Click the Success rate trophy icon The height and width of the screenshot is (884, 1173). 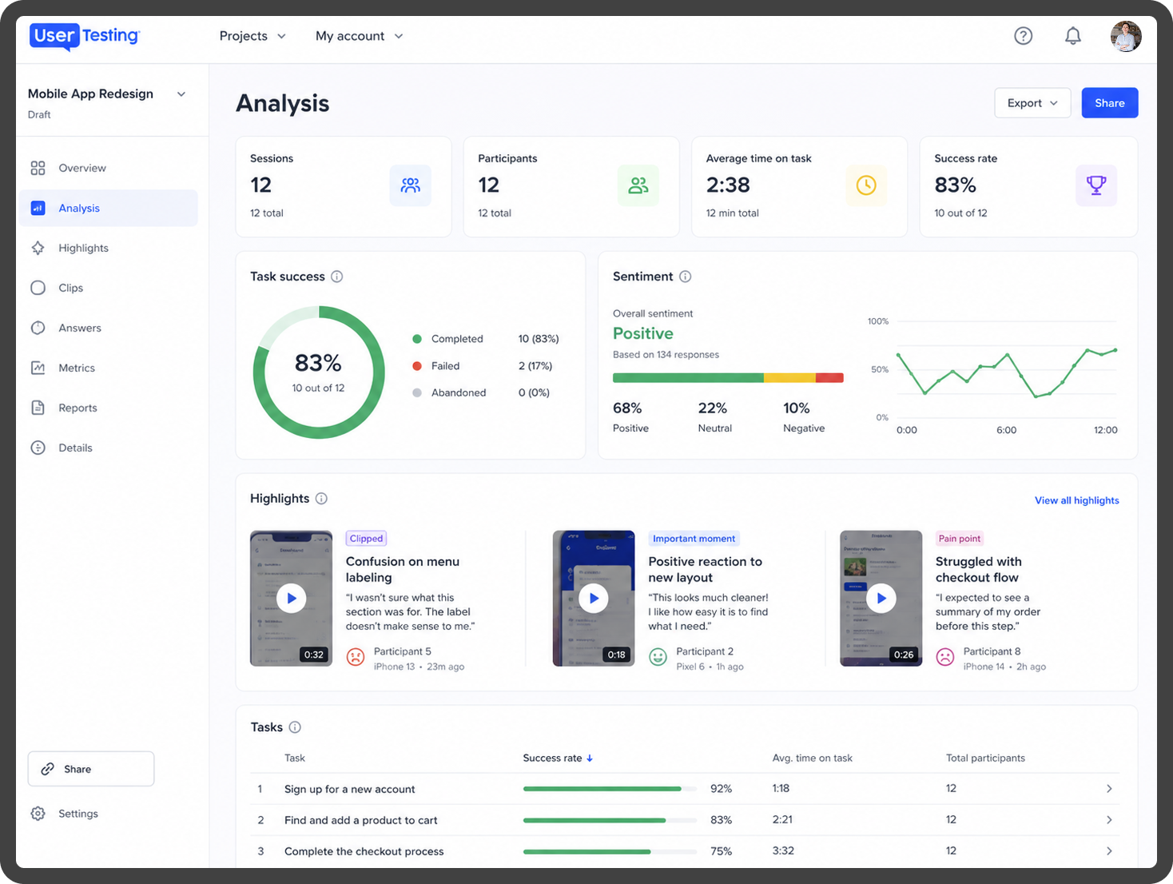(x=1096, y=185)
